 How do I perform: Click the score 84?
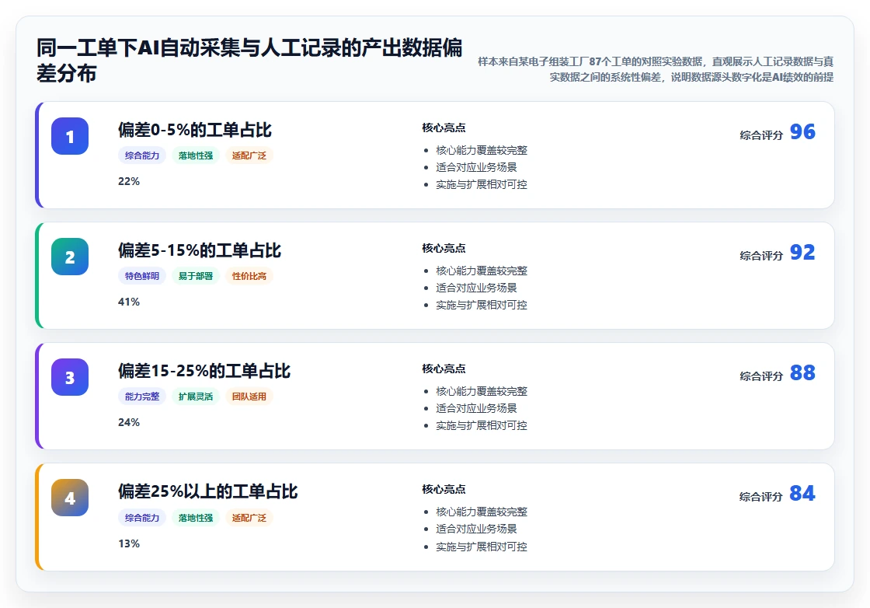(x=802, y=493)
